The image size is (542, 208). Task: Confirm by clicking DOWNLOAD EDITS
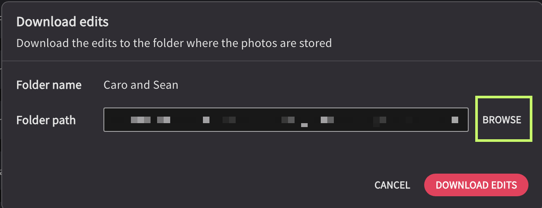click(x=476, y=185)
